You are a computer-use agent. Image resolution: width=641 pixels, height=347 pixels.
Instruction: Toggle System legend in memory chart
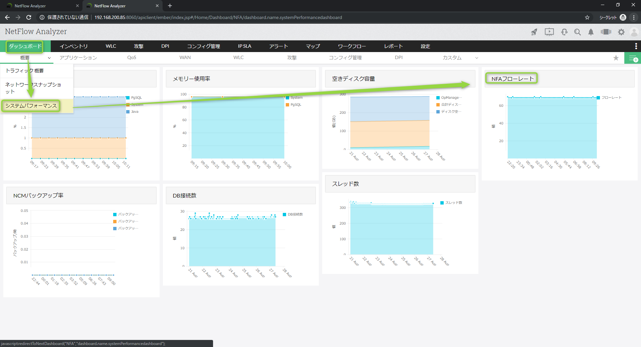[x=294, y=98]
